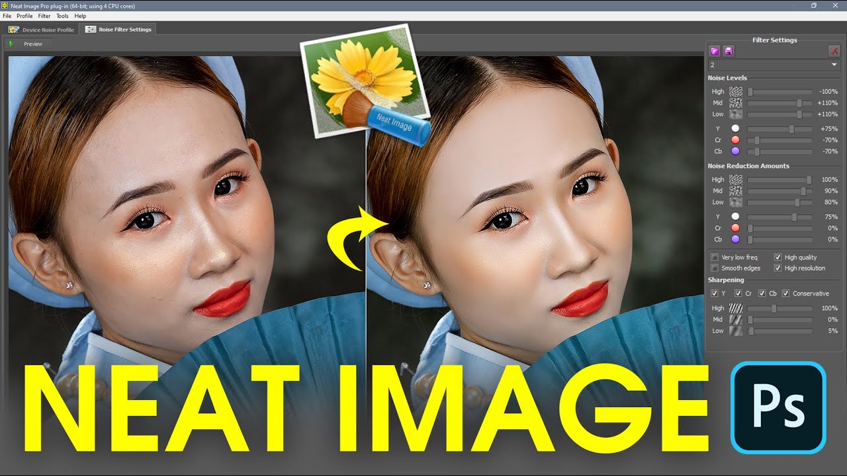The width and height of the screenshot is (847, 476).
Task: Click the Noise Levels Cb slider
Action: (780, 151)
